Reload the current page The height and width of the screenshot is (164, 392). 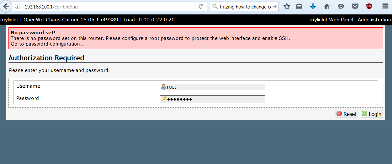click(x=201, y=7)
